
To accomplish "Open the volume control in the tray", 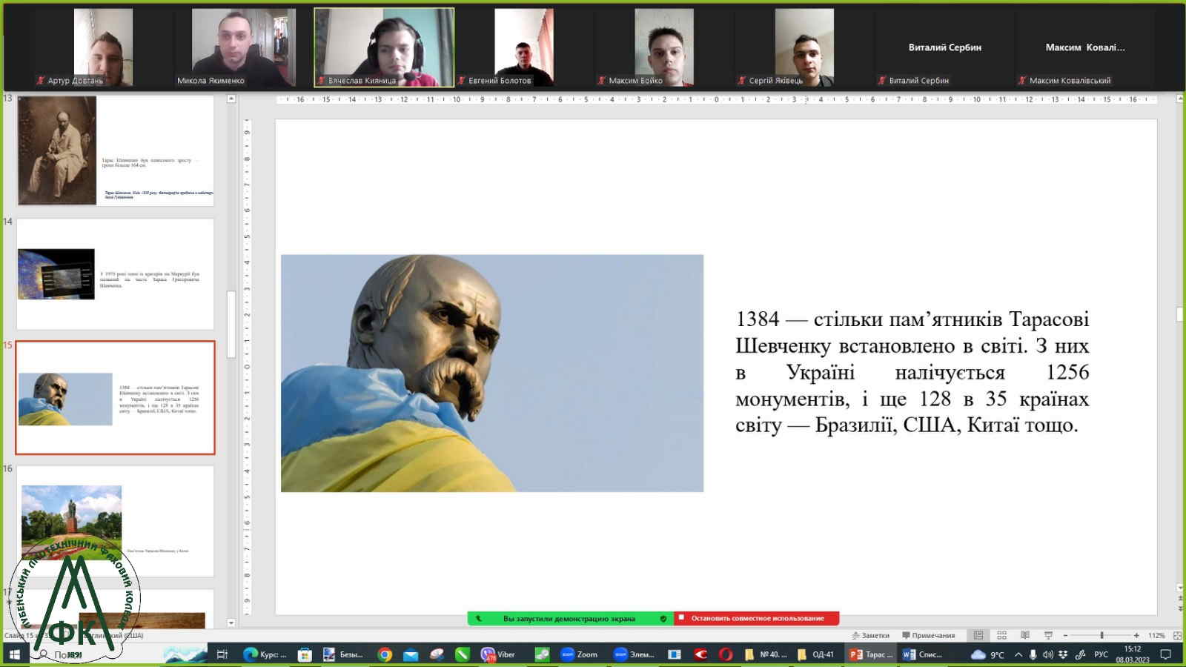I will [1047, 654].
